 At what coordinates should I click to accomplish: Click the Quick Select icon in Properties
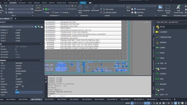tap(41, 27)
